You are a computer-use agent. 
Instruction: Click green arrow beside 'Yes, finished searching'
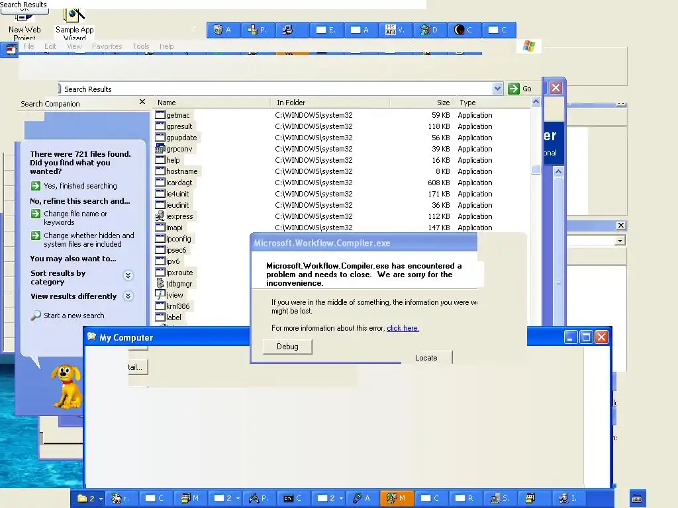tap(36, 186)
